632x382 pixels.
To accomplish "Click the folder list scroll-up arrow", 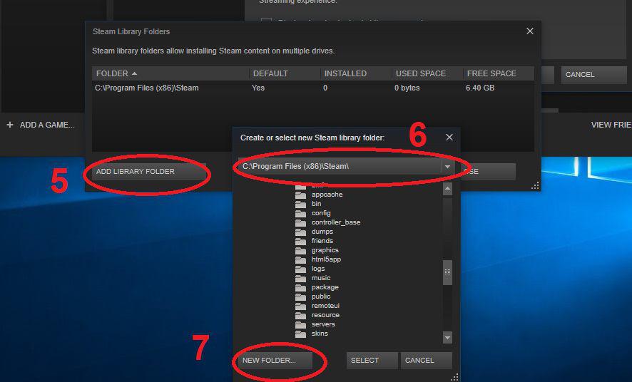I will [x=447, y=189].
